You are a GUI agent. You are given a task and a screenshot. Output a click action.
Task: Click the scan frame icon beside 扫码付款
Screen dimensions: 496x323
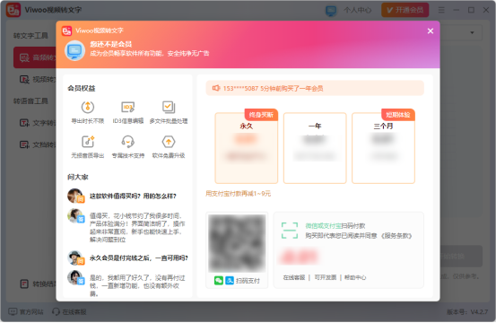(x=290, y=231)
